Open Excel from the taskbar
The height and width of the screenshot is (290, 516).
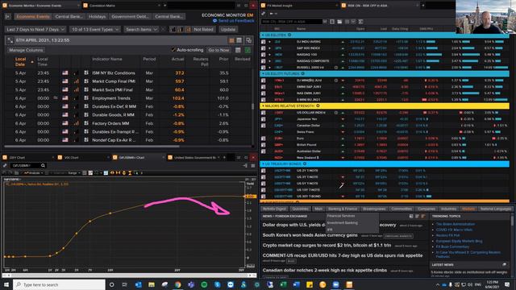point(283,284)
